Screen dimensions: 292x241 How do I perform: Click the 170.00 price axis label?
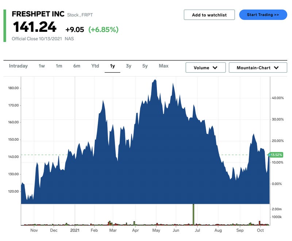pos(14,106)
